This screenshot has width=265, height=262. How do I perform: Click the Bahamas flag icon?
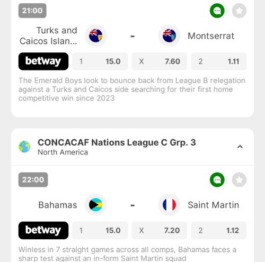coord(95,205)
